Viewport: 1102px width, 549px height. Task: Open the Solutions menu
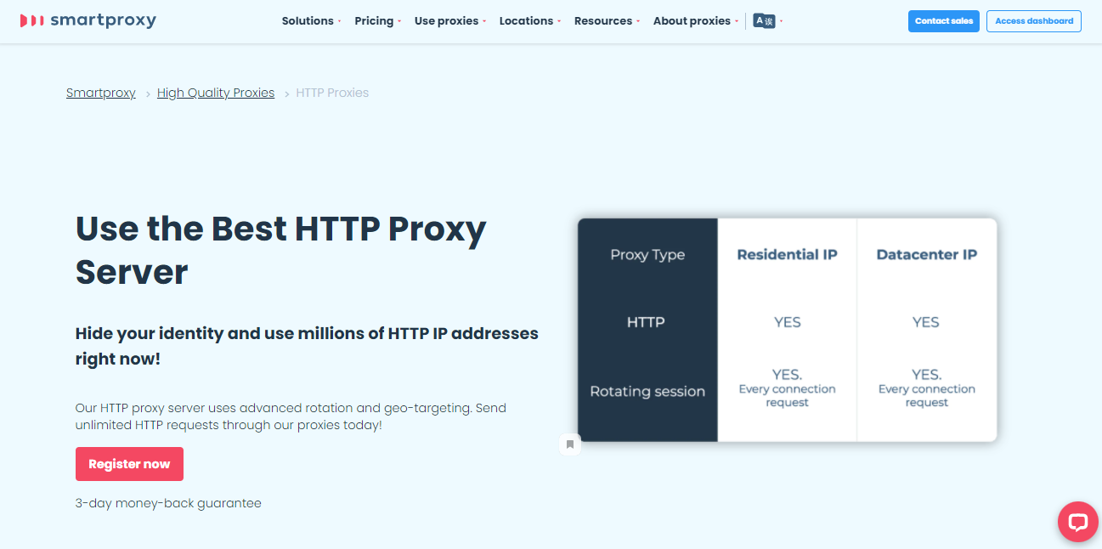311,21
